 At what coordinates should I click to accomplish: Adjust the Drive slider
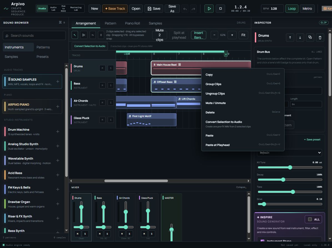coord(290,204)
